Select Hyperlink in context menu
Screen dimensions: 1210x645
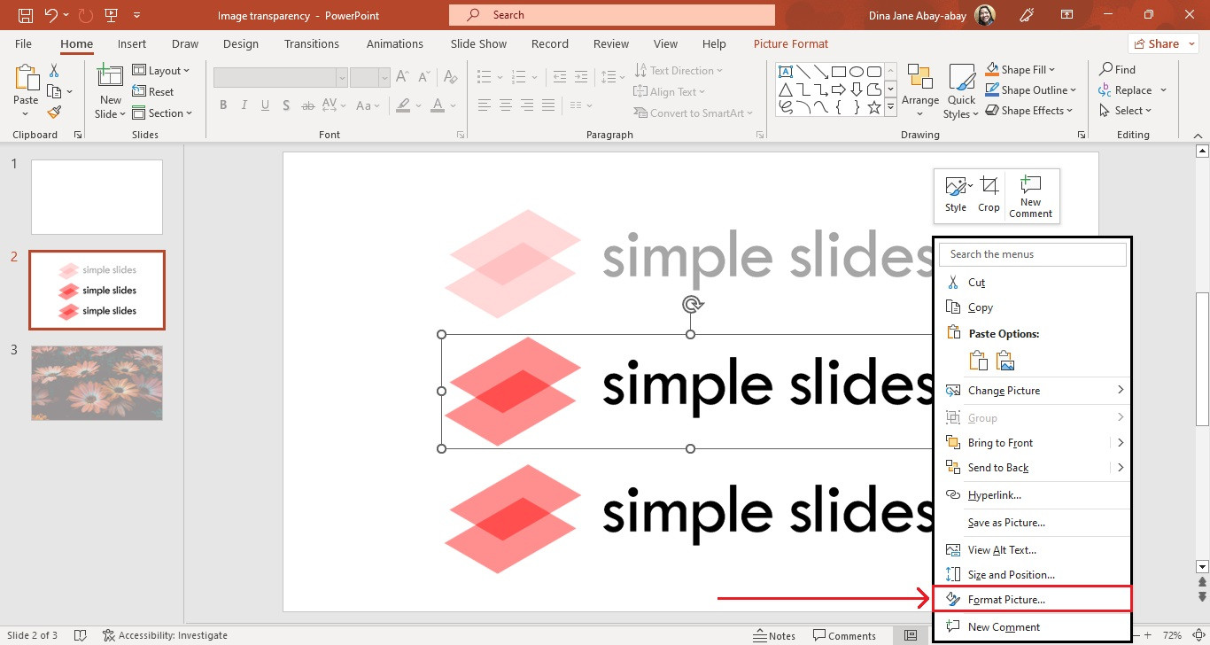click(994, 495)
